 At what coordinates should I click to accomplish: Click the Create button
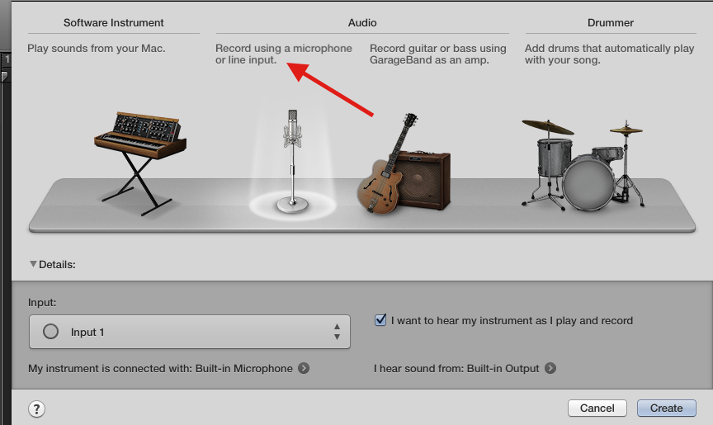667,408
